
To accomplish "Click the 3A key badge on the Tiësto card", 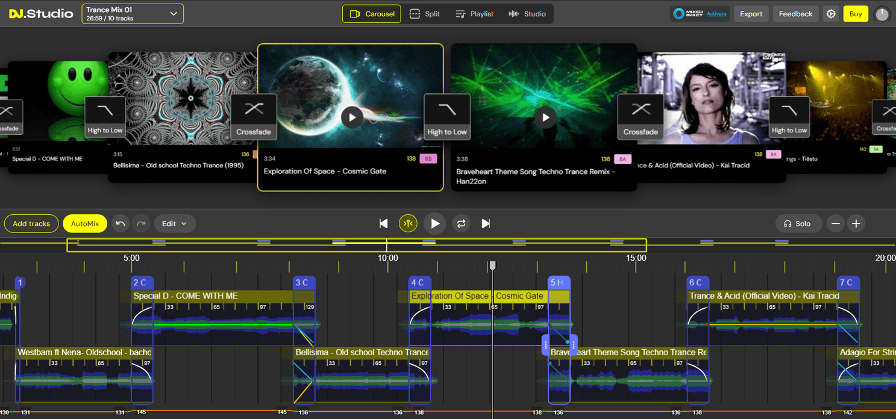I will point(876,149).
